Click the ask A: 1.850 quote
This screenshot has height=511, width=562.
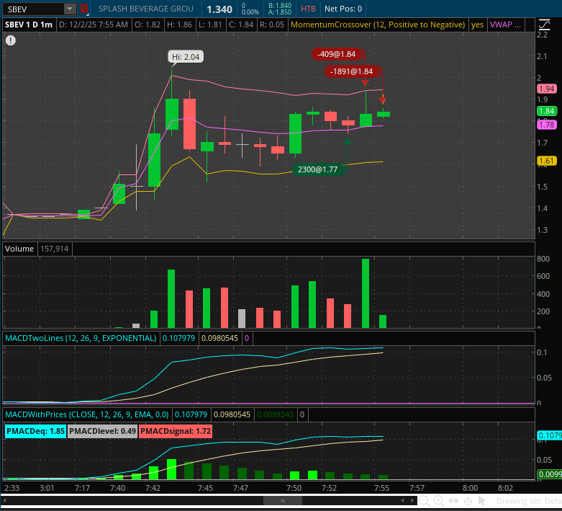(280, 12)
